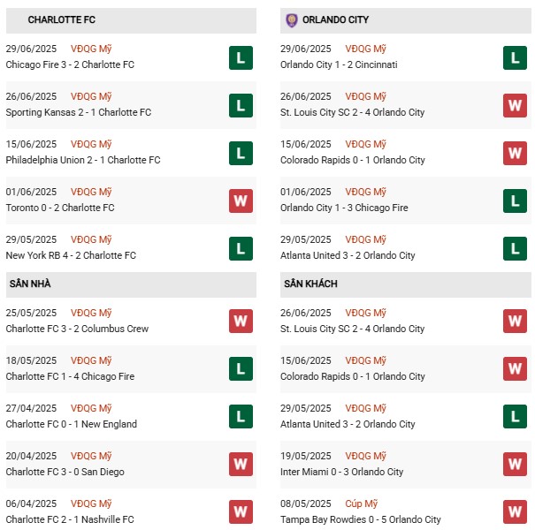Select the Charlotte FC 0-1 New England row
535x530 pixels.
[x=71, y=424]
